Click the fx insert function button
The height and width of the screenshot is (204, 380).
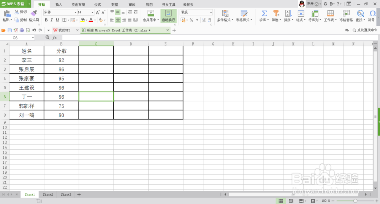tap(55, 38)
